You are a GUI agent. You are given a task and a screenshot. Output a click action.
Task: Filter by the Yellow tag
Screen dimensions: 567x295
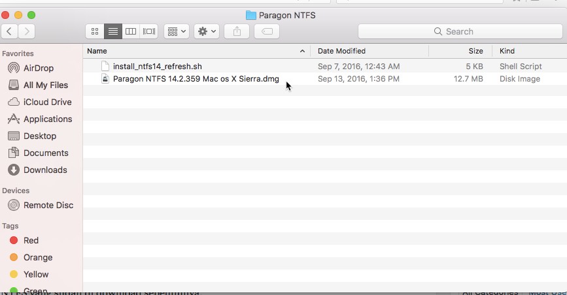(x=36, y=274)
